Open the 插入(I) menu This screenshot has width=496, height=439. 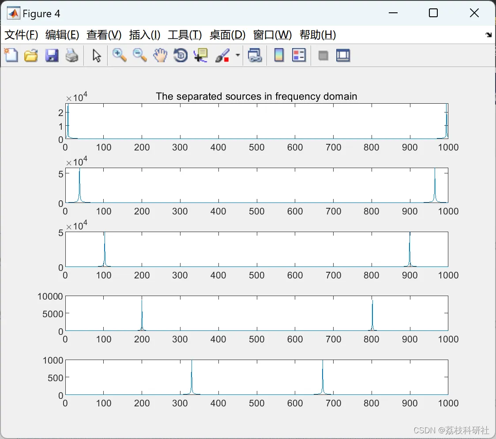pyautogui.click(x=145, y=35)
